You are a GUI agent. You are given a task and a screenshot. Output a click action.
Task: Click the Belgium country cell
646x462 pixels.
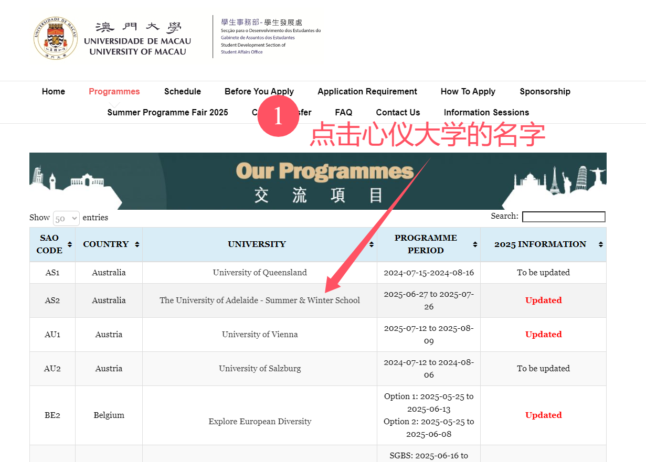(109, 415)
